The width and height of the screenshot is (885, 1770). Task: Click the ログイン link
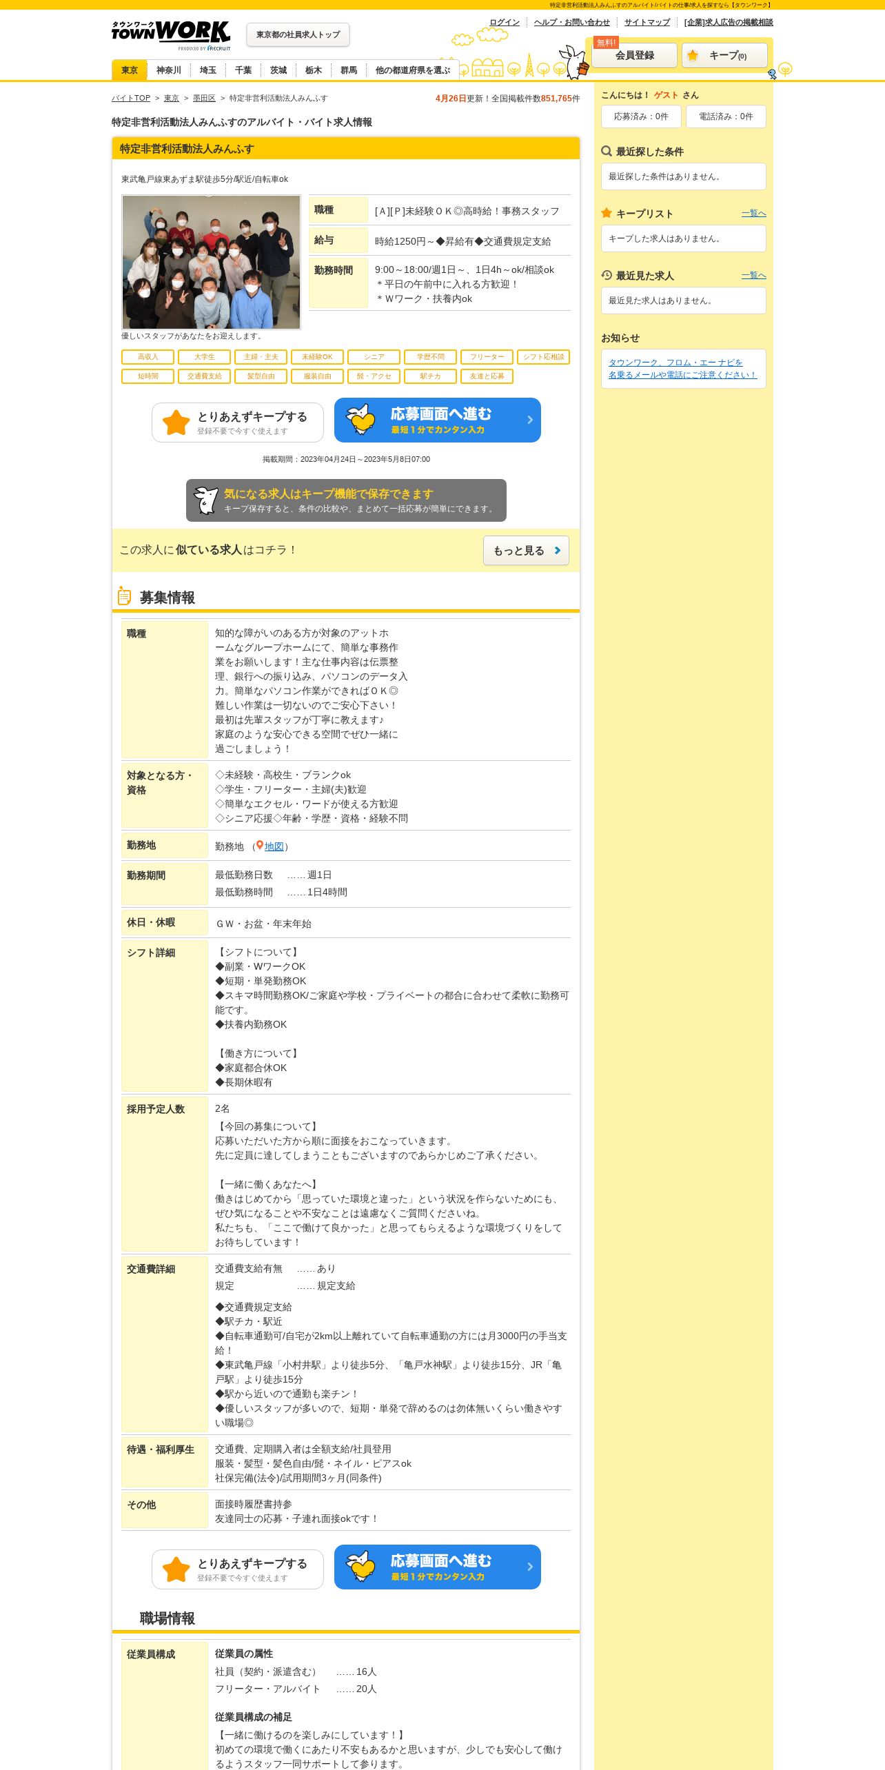(505, 22)
